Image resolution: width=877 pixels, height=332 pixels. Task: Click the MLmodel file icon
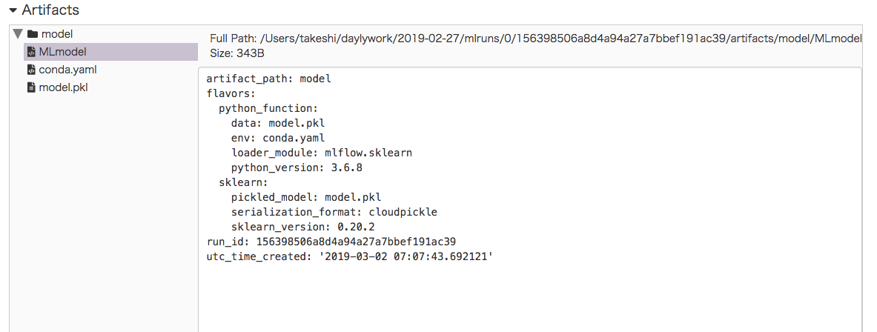31,52
